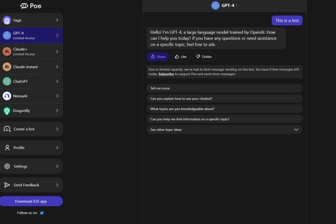Select NeevaAI in the sidebar
The image size is (336, 224).
31,96
